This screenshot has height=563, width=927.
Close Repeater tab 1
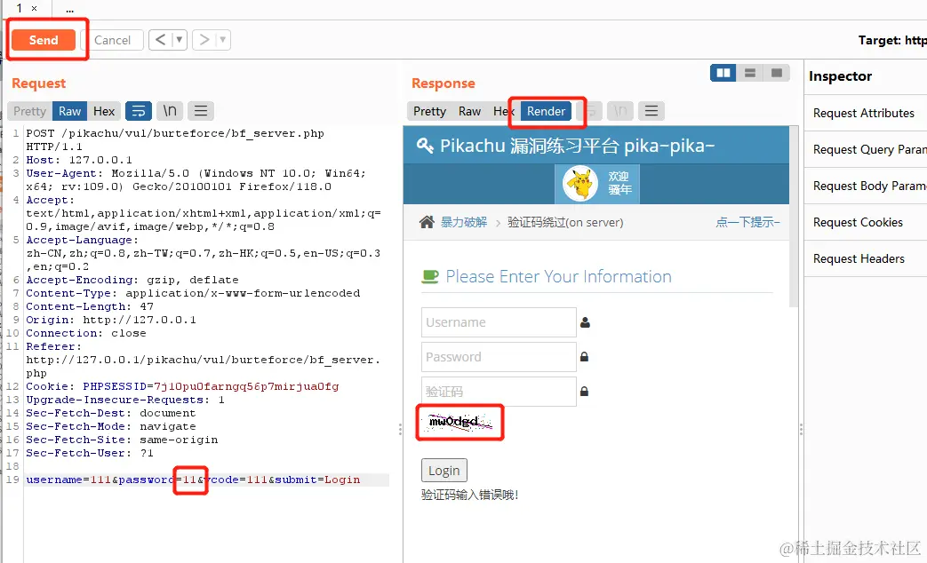click(x=35, y=8)
